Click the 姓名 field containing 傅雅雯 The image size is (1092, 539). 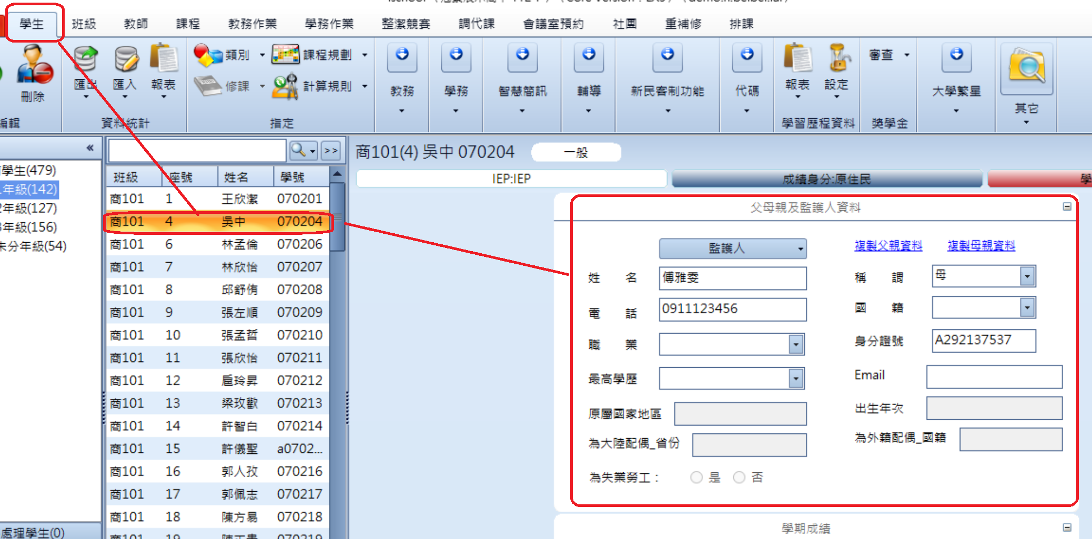pyautogui.click(x=733, y=278)
